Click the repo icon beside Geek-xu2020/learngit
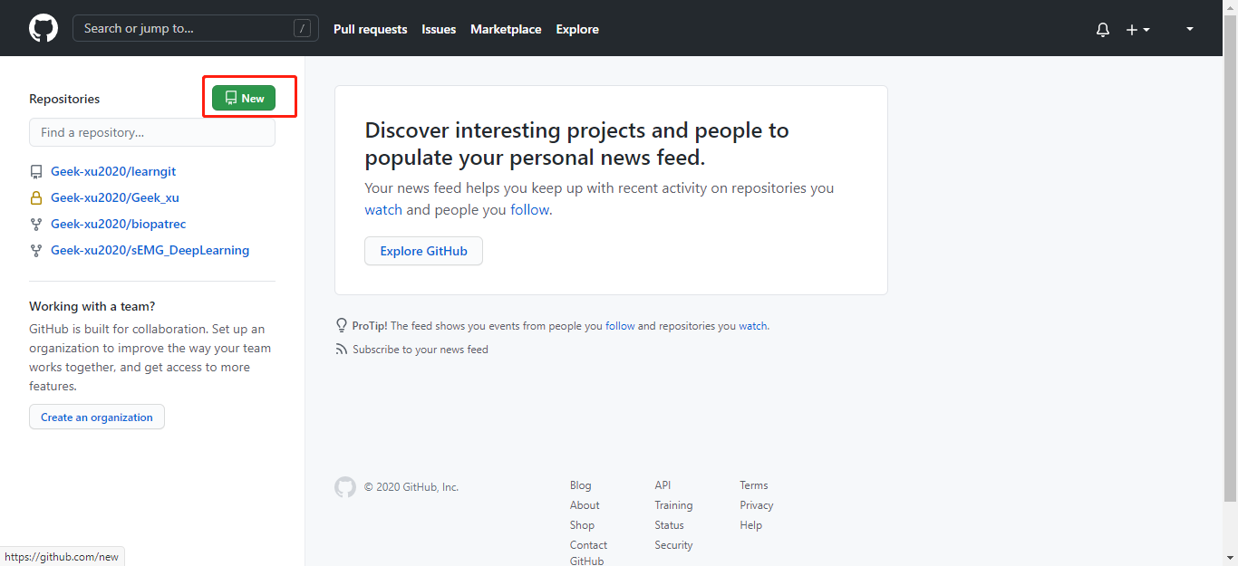Screen dimensions: 1238x566 [36, 171]
